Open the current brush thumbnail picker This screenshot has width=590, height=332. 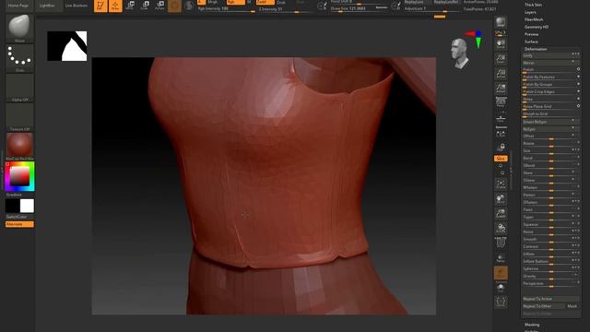point(19,28)
